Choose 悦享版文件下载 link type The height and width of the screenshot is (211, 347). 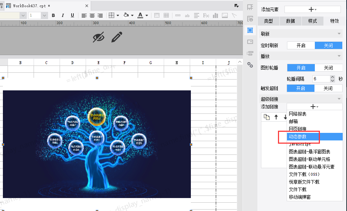click(x=315, y=182)
